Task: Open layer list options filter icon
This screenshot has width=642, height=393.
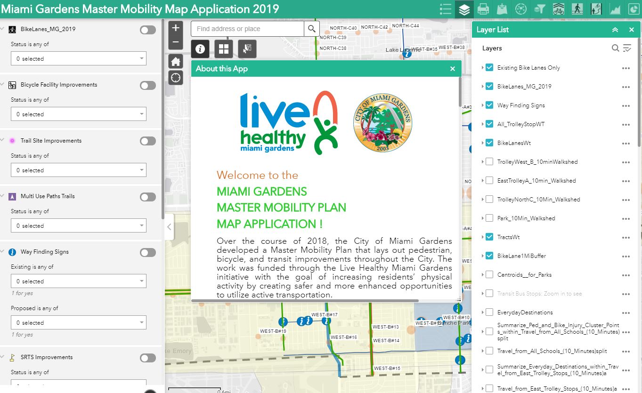Action: click(627, 48)
